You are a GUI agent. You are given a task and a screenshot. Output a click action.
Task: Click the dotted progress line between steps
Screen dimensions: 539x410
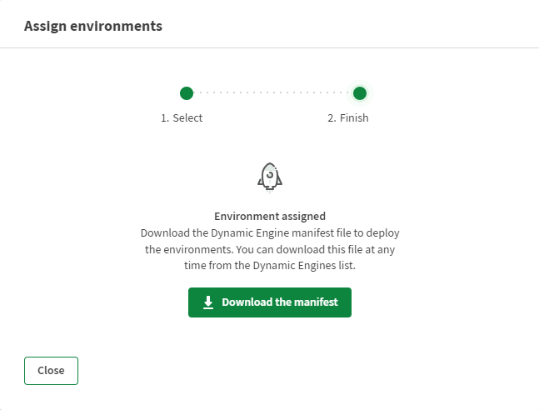click(273, 92)
